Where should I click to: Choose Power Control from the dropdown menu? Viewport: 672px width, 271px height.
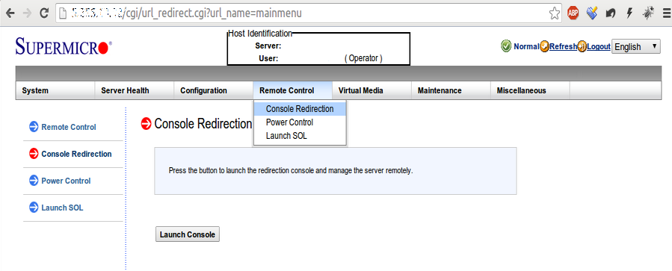point(300,122)
